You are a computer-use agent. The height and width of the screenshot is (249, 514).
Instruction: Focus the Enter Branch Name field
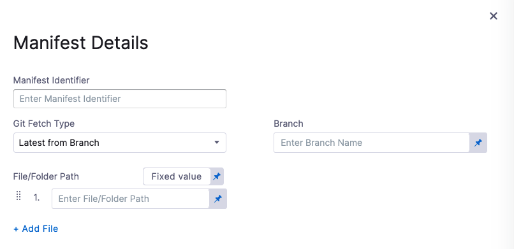(371, 143)
